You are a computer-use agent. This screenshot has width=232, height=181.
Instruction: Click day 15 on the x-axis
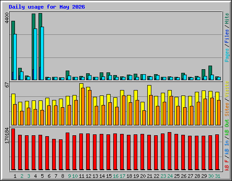coord(109,176)
